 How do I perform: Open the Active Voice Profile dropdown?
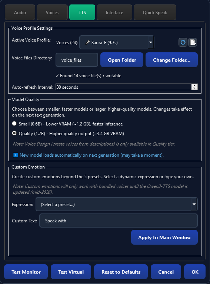117,42
